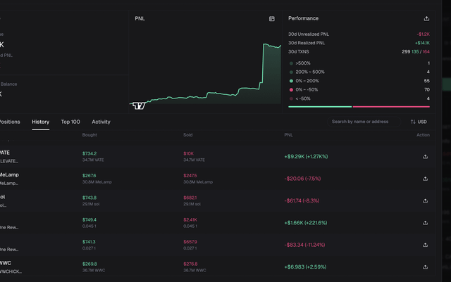Click the search by name or address field
451x282 pixels.
click(362, 122)
